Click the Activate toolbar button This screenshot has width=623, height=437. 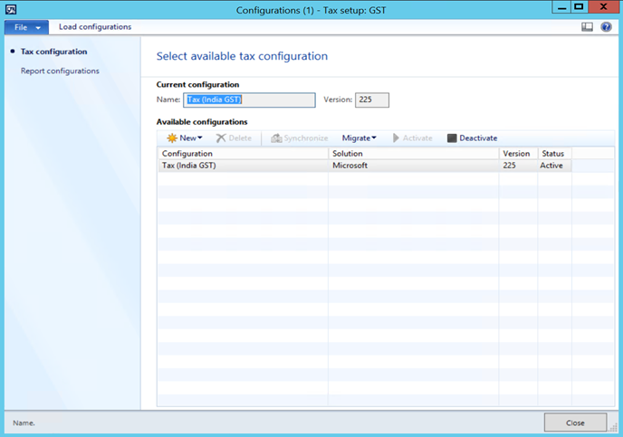coord(412,138)
